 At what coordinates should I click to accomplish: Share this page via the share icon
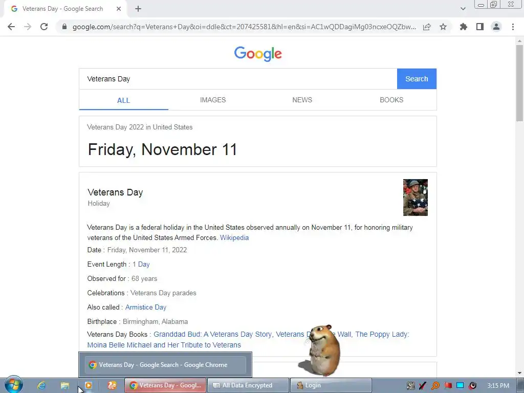427,27
